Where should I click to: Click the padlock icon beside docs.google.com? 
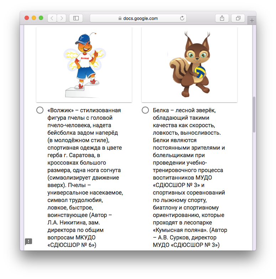tap(119, 19)
